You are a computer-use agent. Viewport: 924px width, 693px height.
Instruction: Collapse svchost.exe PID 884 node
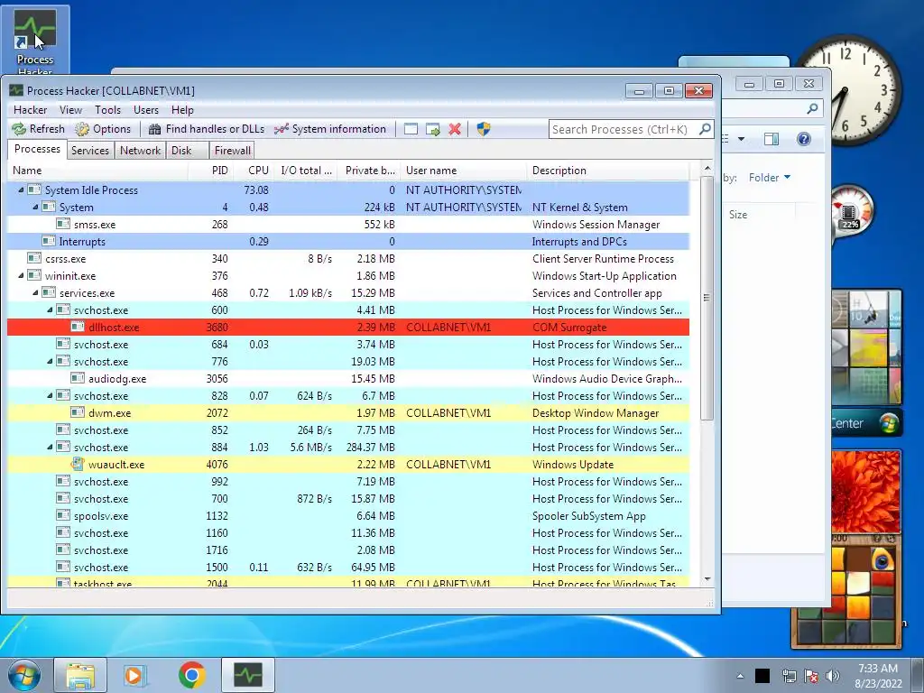[51, 448]
